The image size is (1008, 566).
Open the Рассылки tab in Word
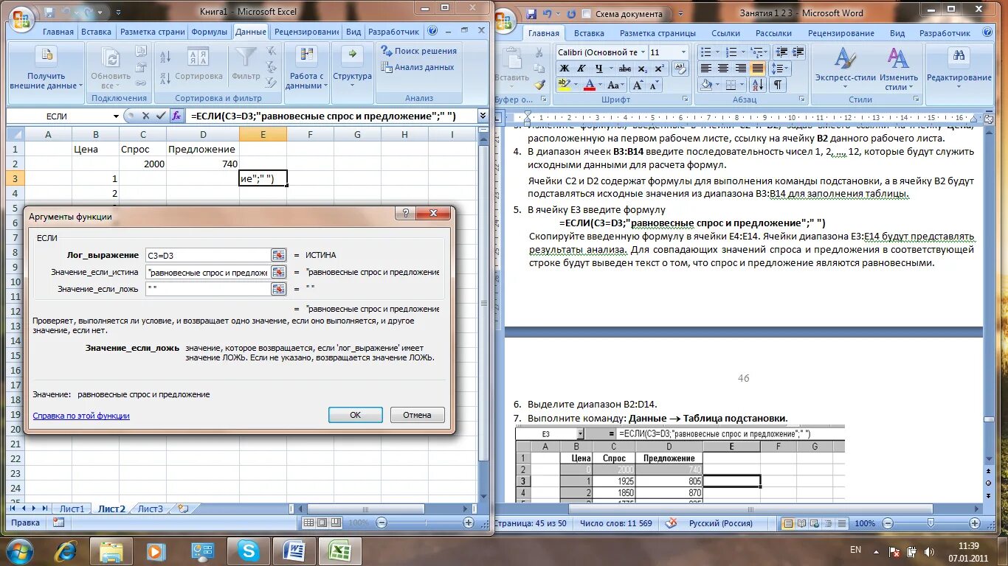773,33
